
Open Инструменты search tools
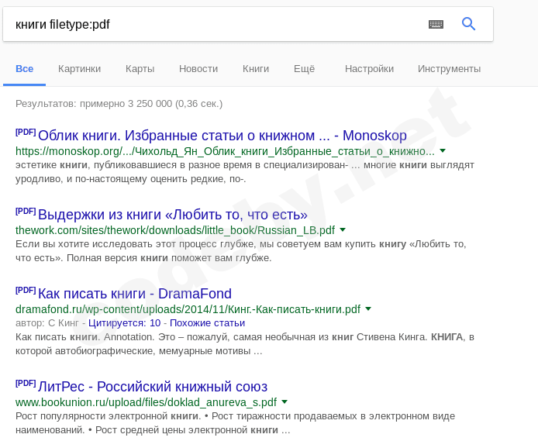tap(449, 68)
